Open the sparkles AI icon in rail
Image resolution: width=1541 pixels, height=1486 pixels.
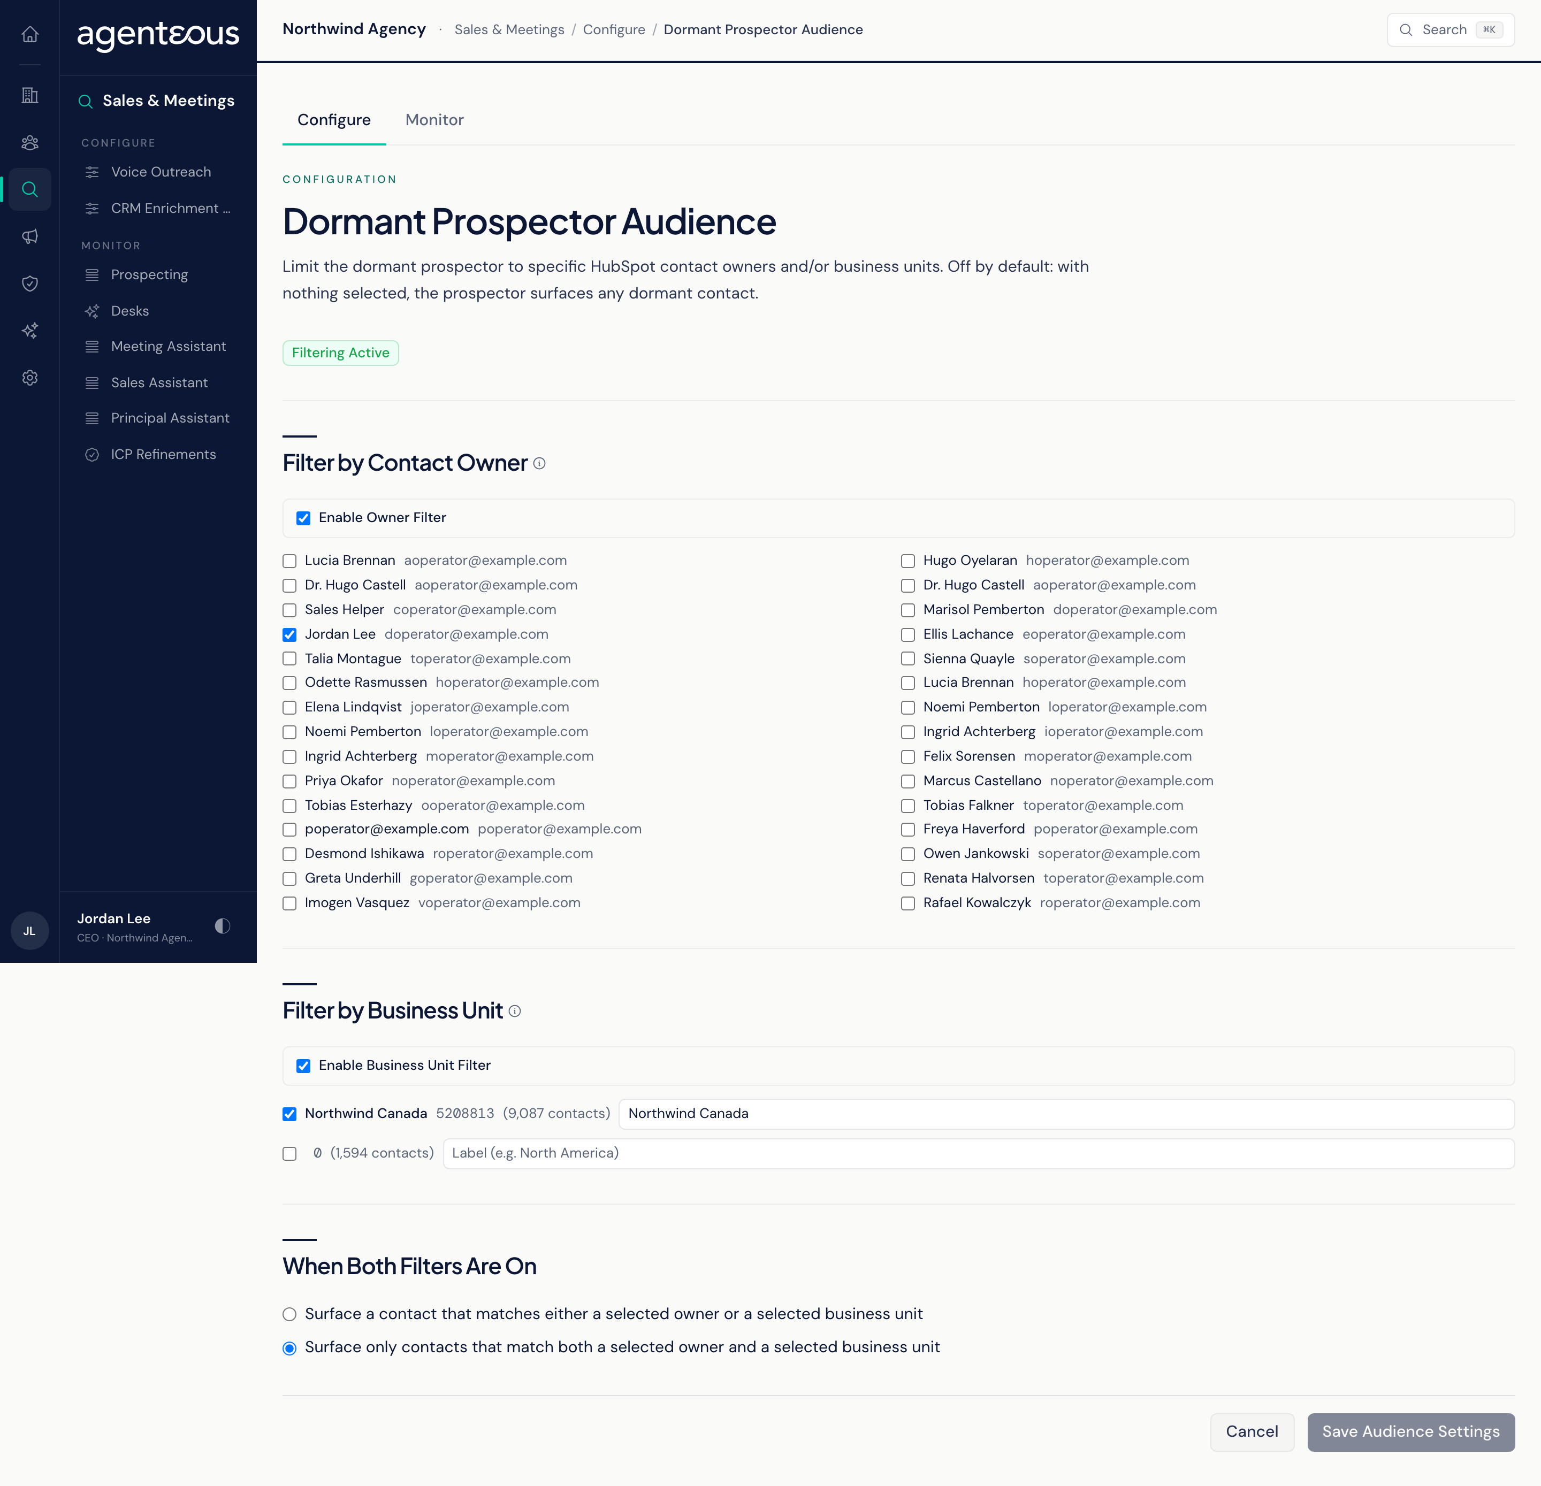click(x=30, y=331)
